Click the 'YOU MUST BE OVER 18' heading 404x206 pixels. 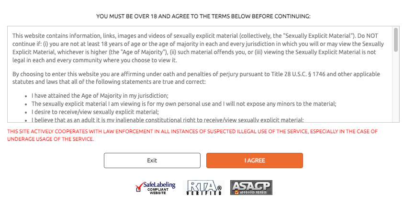[x=203, y=16]
